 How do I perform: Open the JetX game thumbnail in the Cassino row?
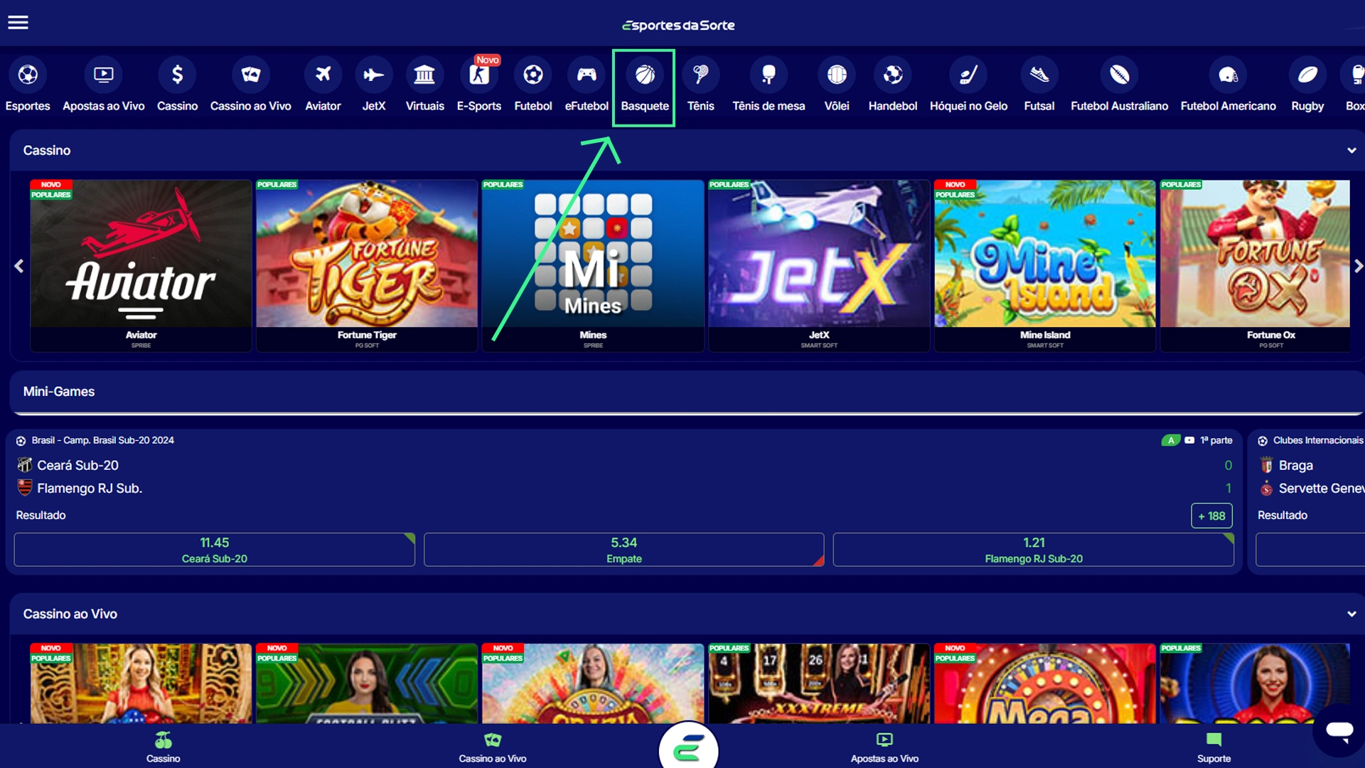coord(819,254)
